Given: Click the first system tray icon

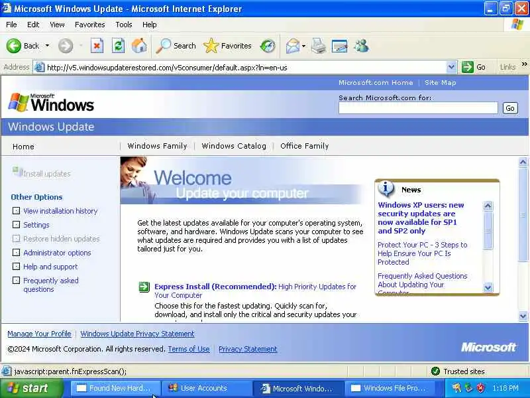Looking at the screenshot, I should coord(456,388).
